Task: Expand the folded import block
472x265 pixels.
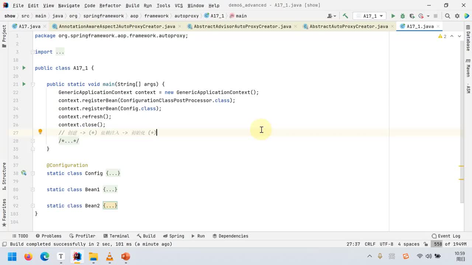Action: click(60, 52)
